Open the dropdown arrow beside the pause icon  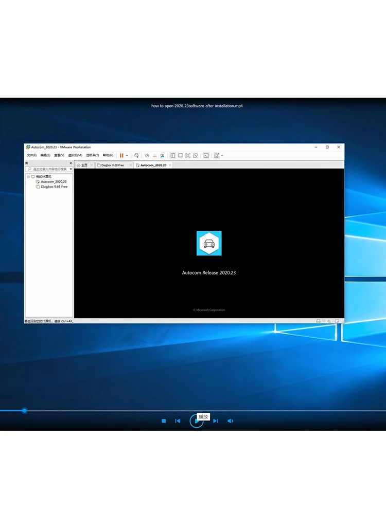(127, 156)
